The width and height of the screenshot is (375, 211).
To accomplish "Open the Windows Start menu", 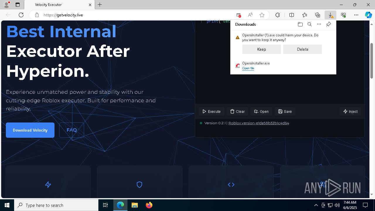I will pyautogui.click(x=7, y=205).
